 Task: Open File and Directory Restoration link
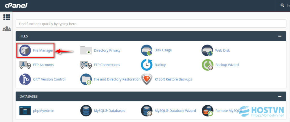tap(117, 79)
